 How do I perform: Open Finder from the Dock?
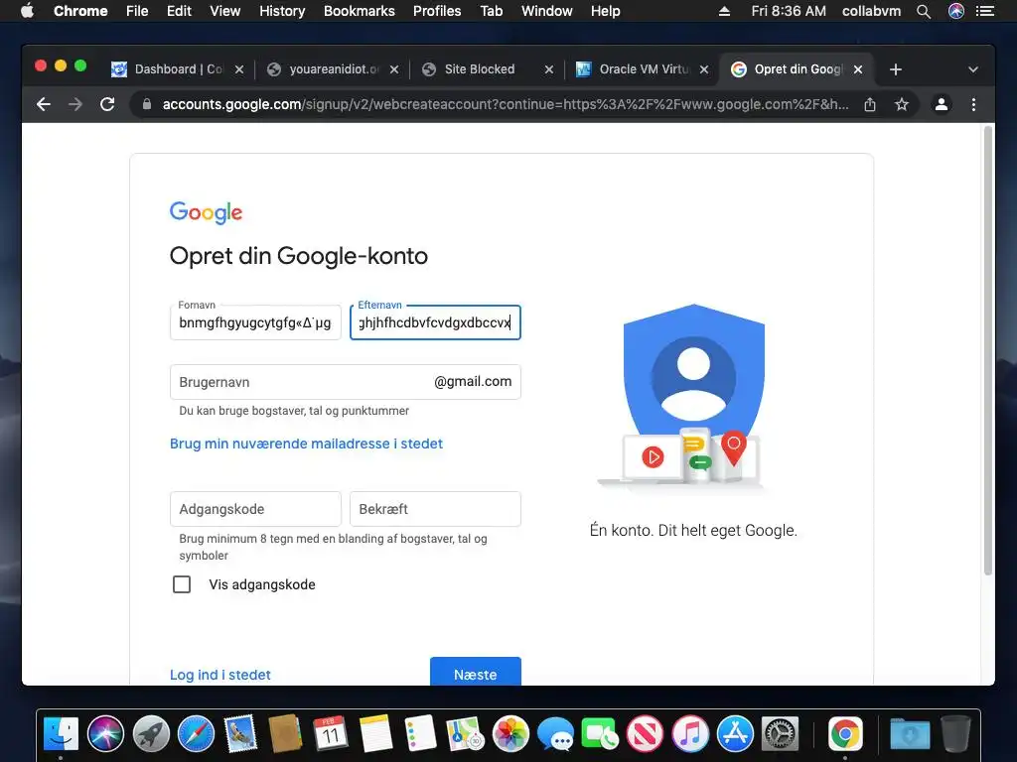pyautogui.click(x=61, y=734)
